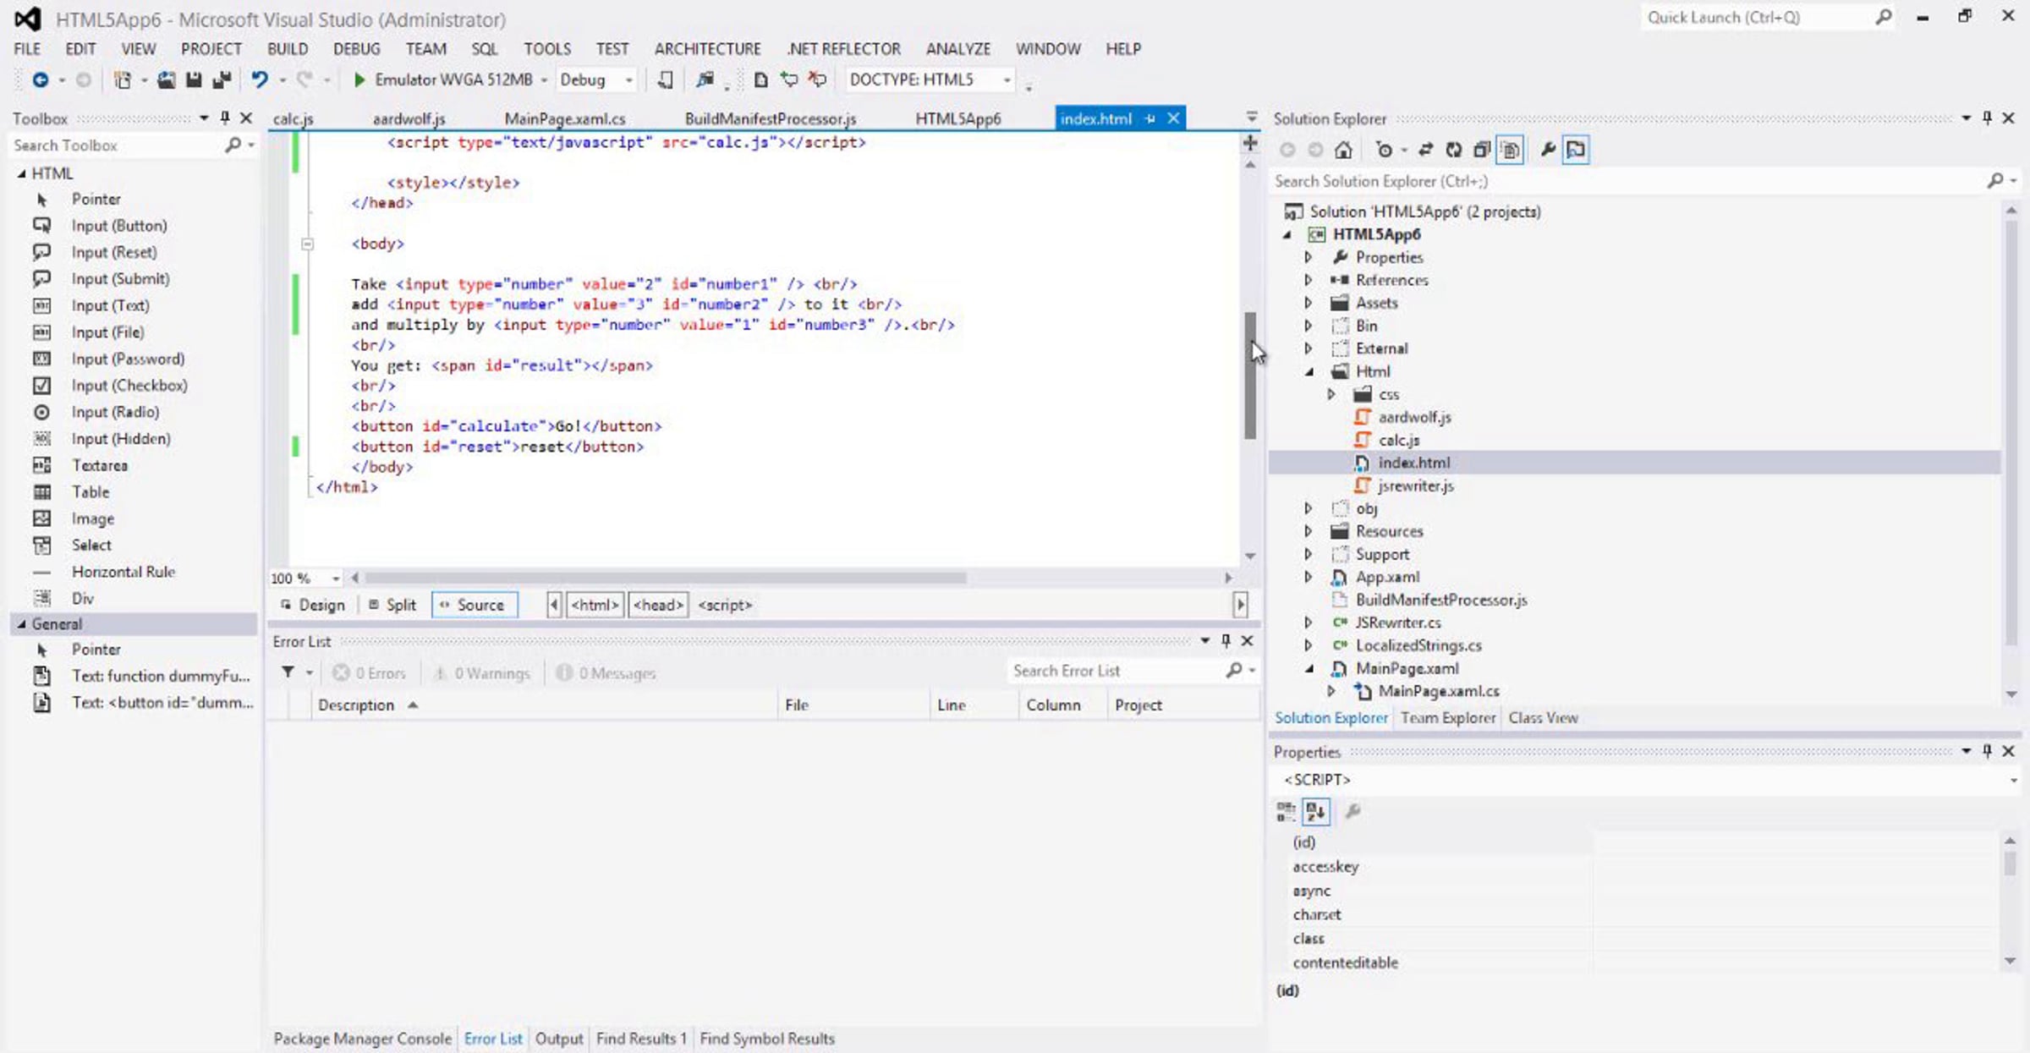The height and width of the screenshot is (1053, 2030).
Task: Expand the References node
Action: coord(1309,280)
